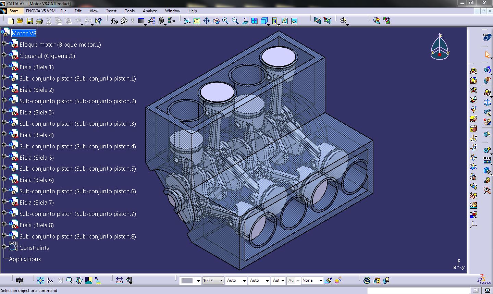Expand the Biela (Biela.1) node
The image size is (493, 294).
4,66
